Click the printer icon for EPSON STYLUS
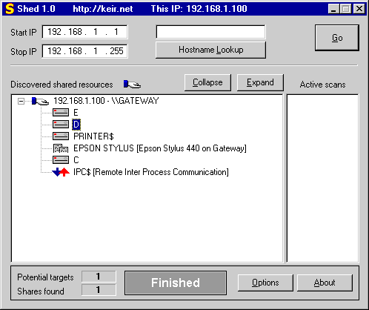 (61, 148)
